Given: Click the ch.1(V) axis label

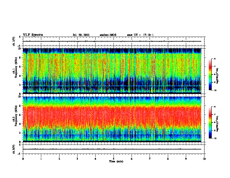Looking at the screenshot, I should pyautogui.click(x=14, y=41).
